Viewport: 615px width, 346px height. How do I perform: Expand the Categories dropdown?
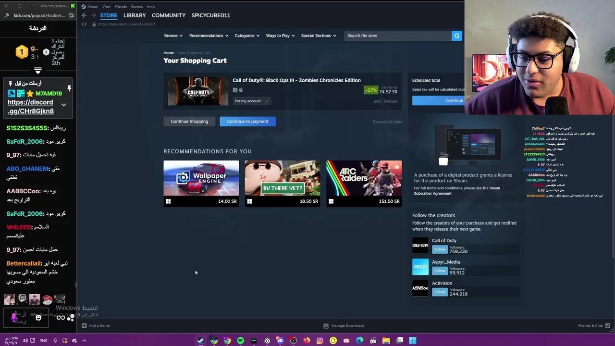tap(247, 36)
